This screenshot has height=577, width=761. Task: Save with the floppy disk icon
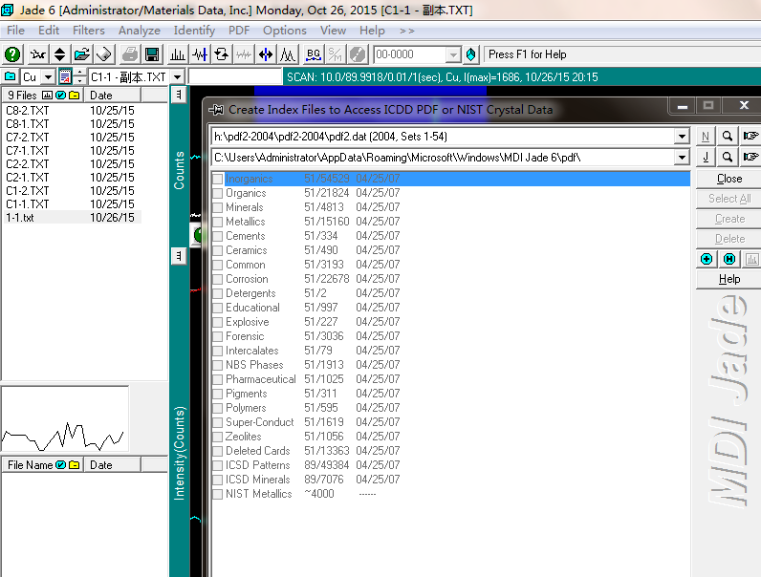pos(152,54)
